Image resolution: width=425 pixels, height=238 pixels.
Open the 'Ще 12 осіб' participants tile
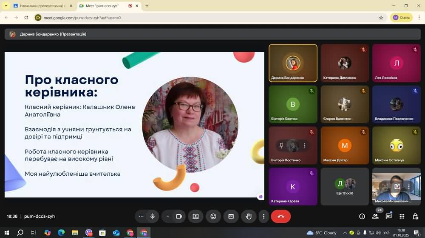(x=345, y=186)
